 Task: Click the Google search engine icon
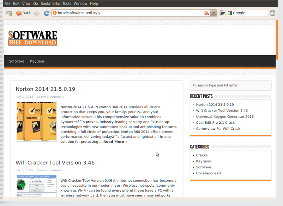(x=230, y=13)
